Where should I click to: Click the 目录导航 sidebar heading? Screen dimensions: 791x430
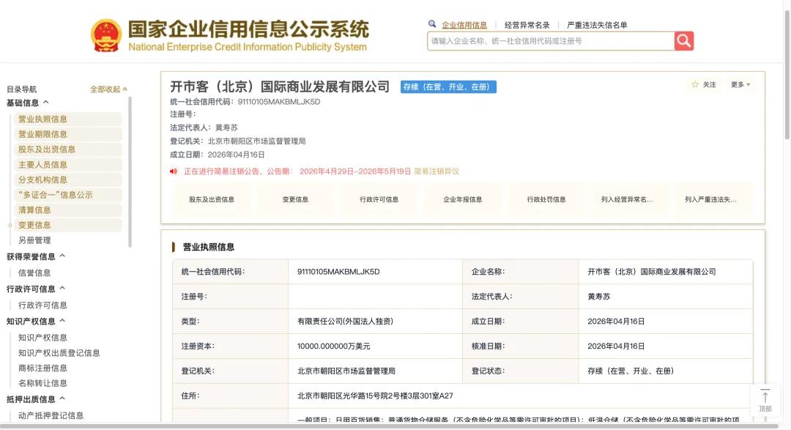pyautogui.click(x=21, y=89)
